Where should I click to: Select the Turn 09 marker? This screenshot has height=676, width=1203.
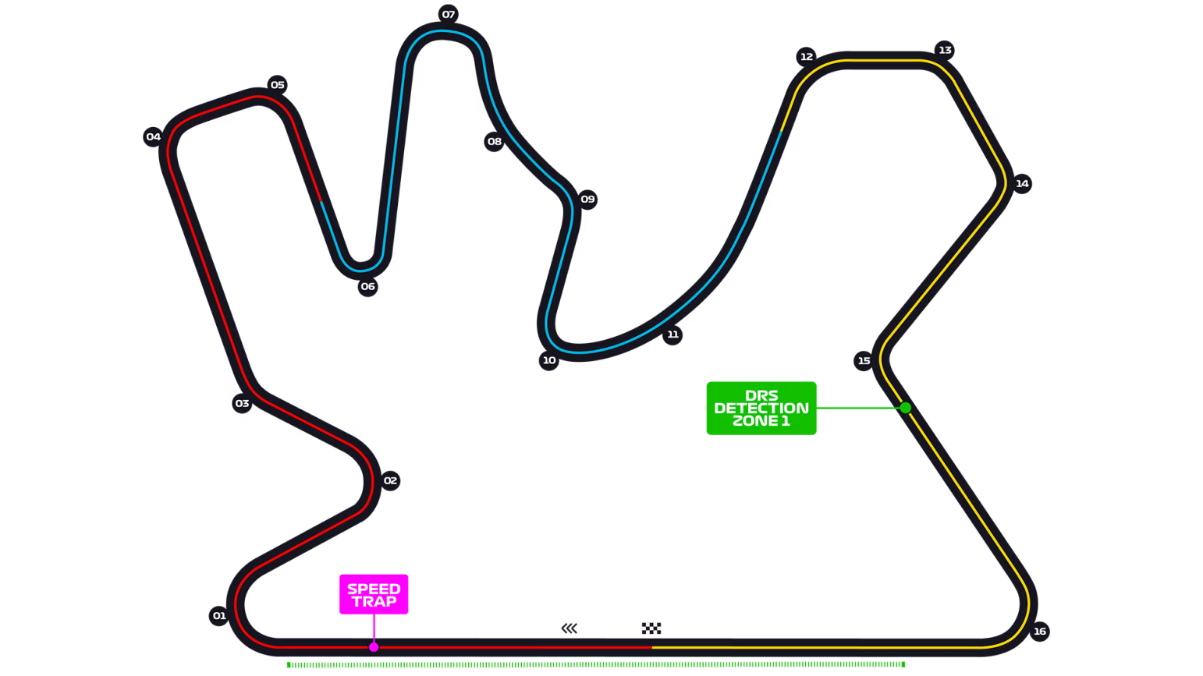tap(587, 199)
